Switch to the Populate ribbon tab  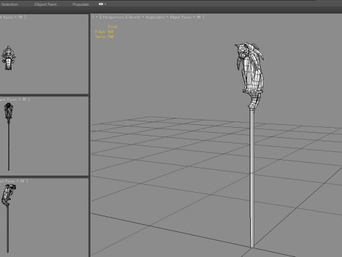pos(81,4)
